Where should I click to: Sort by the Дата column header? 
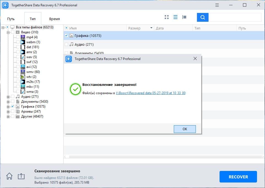coord(173,28)
